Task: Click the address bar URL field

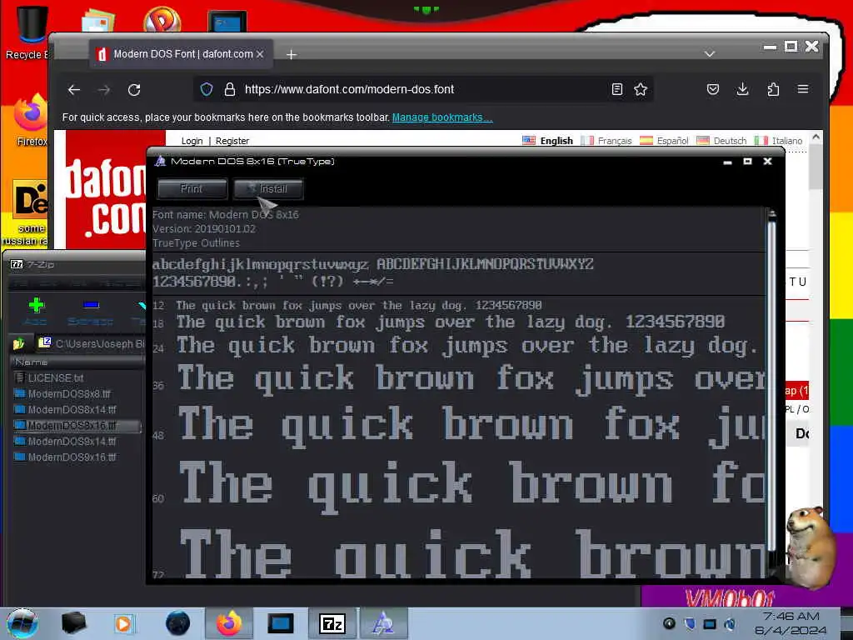Action: pyautogui.click(x=424, y=89)
